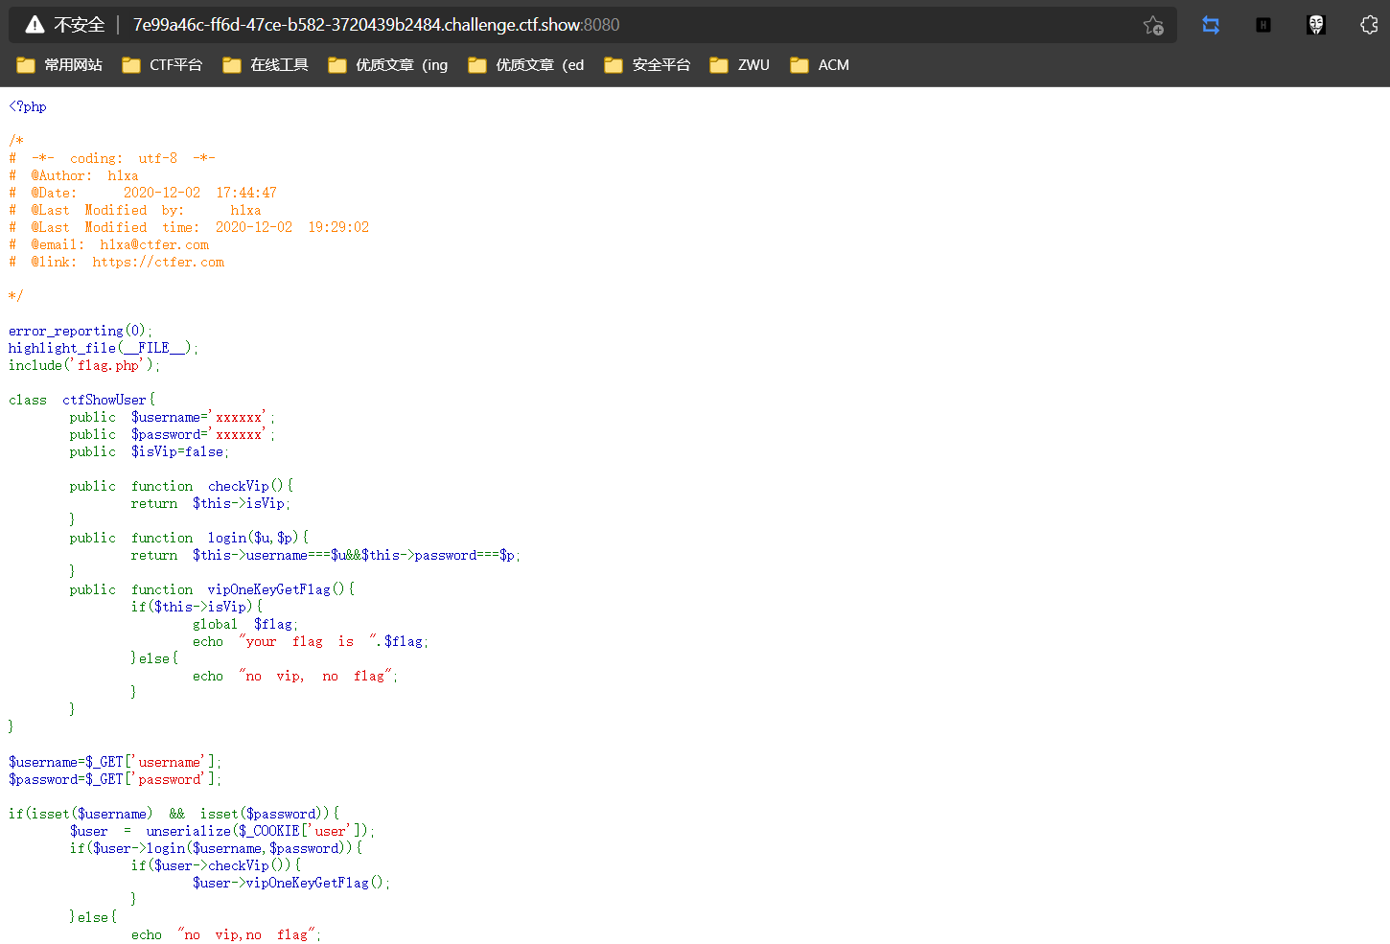Image resolution: width=1390 pixels, height=944 pixels.
Task: Select the URL in the address bar
Action: (376, 25)
